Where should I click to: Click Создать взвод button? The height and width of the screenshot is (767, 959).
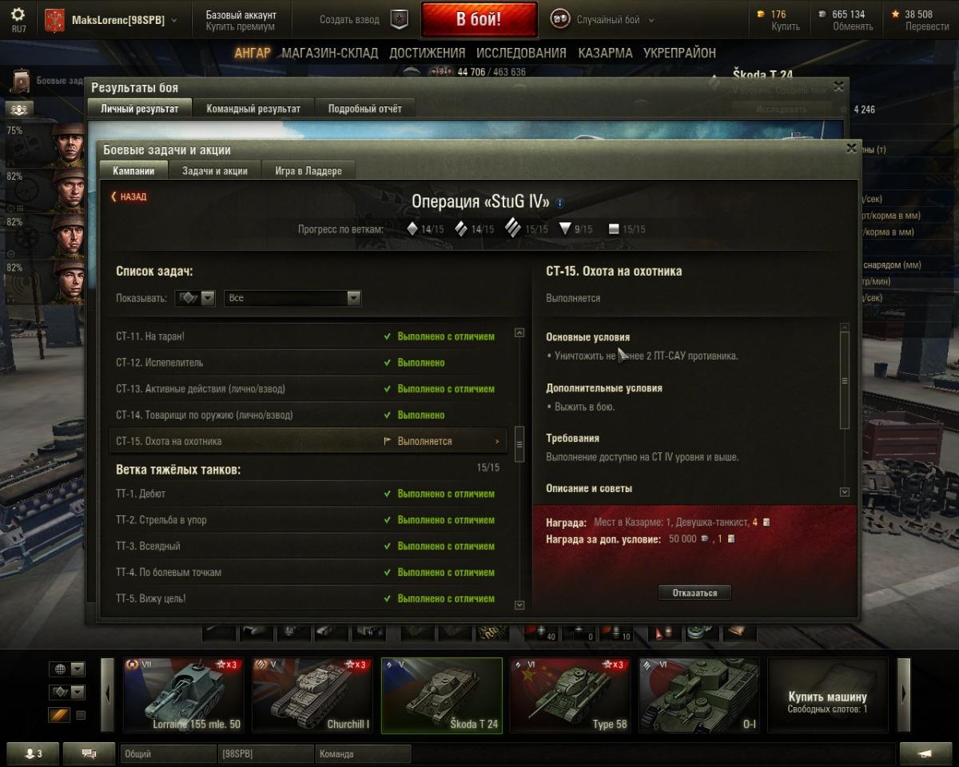350,20
